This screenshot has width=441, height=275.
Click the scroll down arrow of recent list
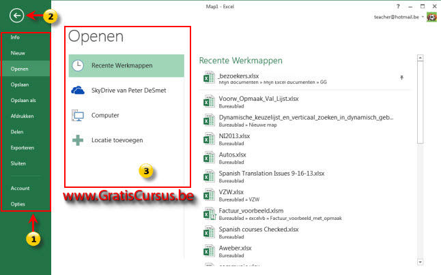tap(421, 262)
